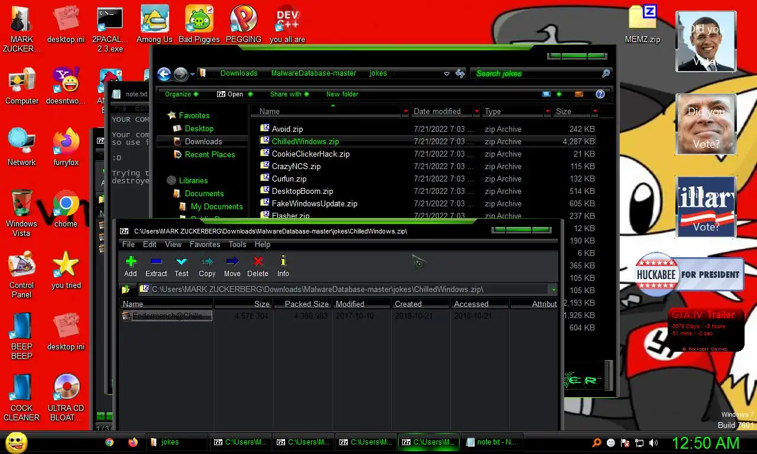Screen dimensions: 757x454
Task: Click the Info icon in 7-Zip toolbar
Action: [x=283, y=261]
